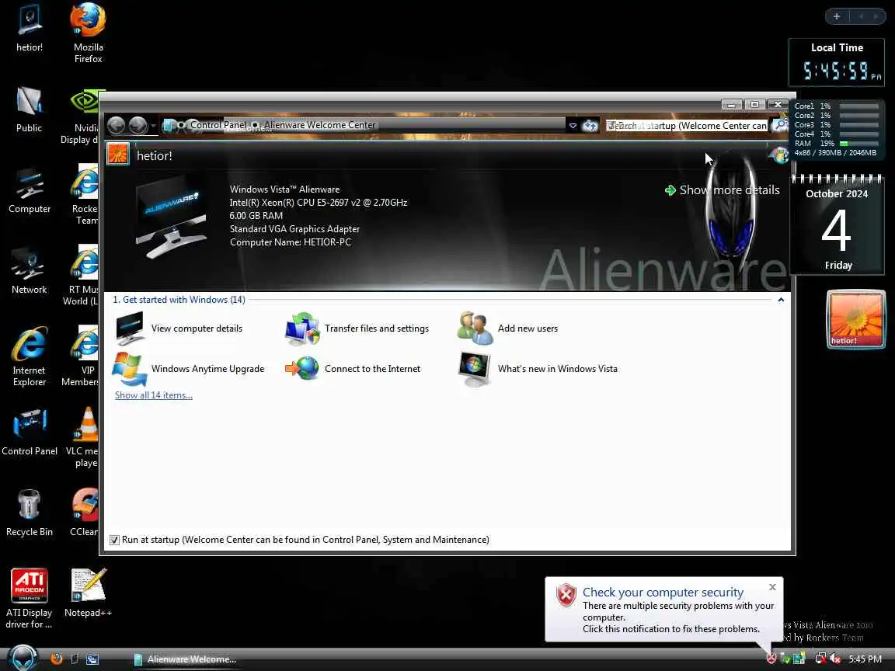Click the Check your computer security notification
Viewport: 895px width, 671px height.
coord(663,610)
